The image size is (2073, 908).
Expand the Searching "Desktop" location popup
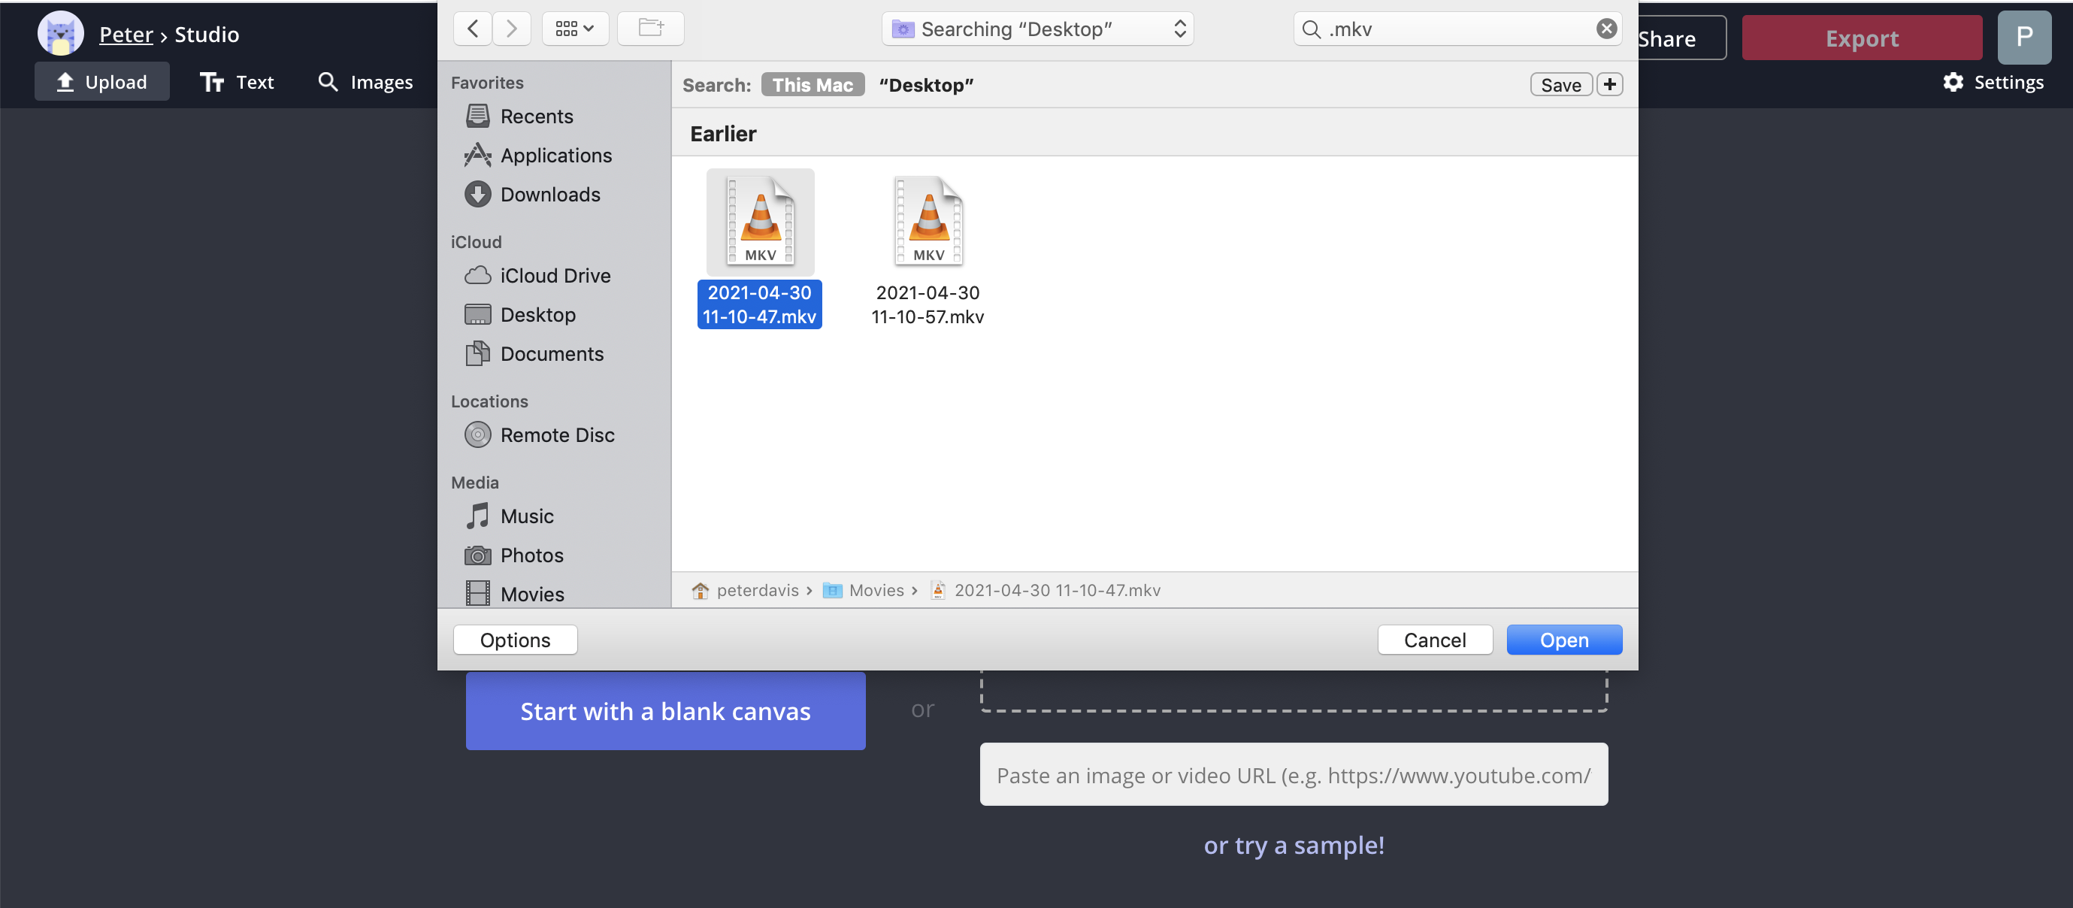(x=1037, y=29)
